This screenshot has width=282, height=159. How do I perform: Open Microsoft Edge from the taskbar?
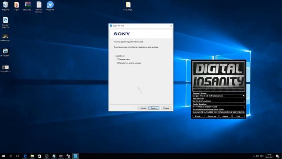coord(25,156)
